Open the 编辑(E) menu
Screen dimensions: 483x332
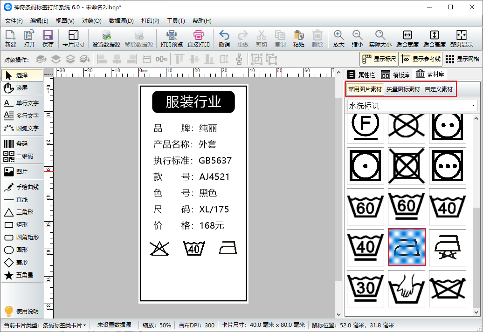[39, 21]
